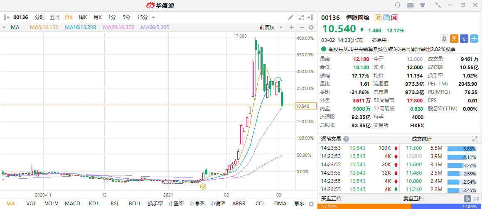Screen dimensions: 482x209
Task: Select the 市销率 PS indicator tab
Action: [218, 204]
